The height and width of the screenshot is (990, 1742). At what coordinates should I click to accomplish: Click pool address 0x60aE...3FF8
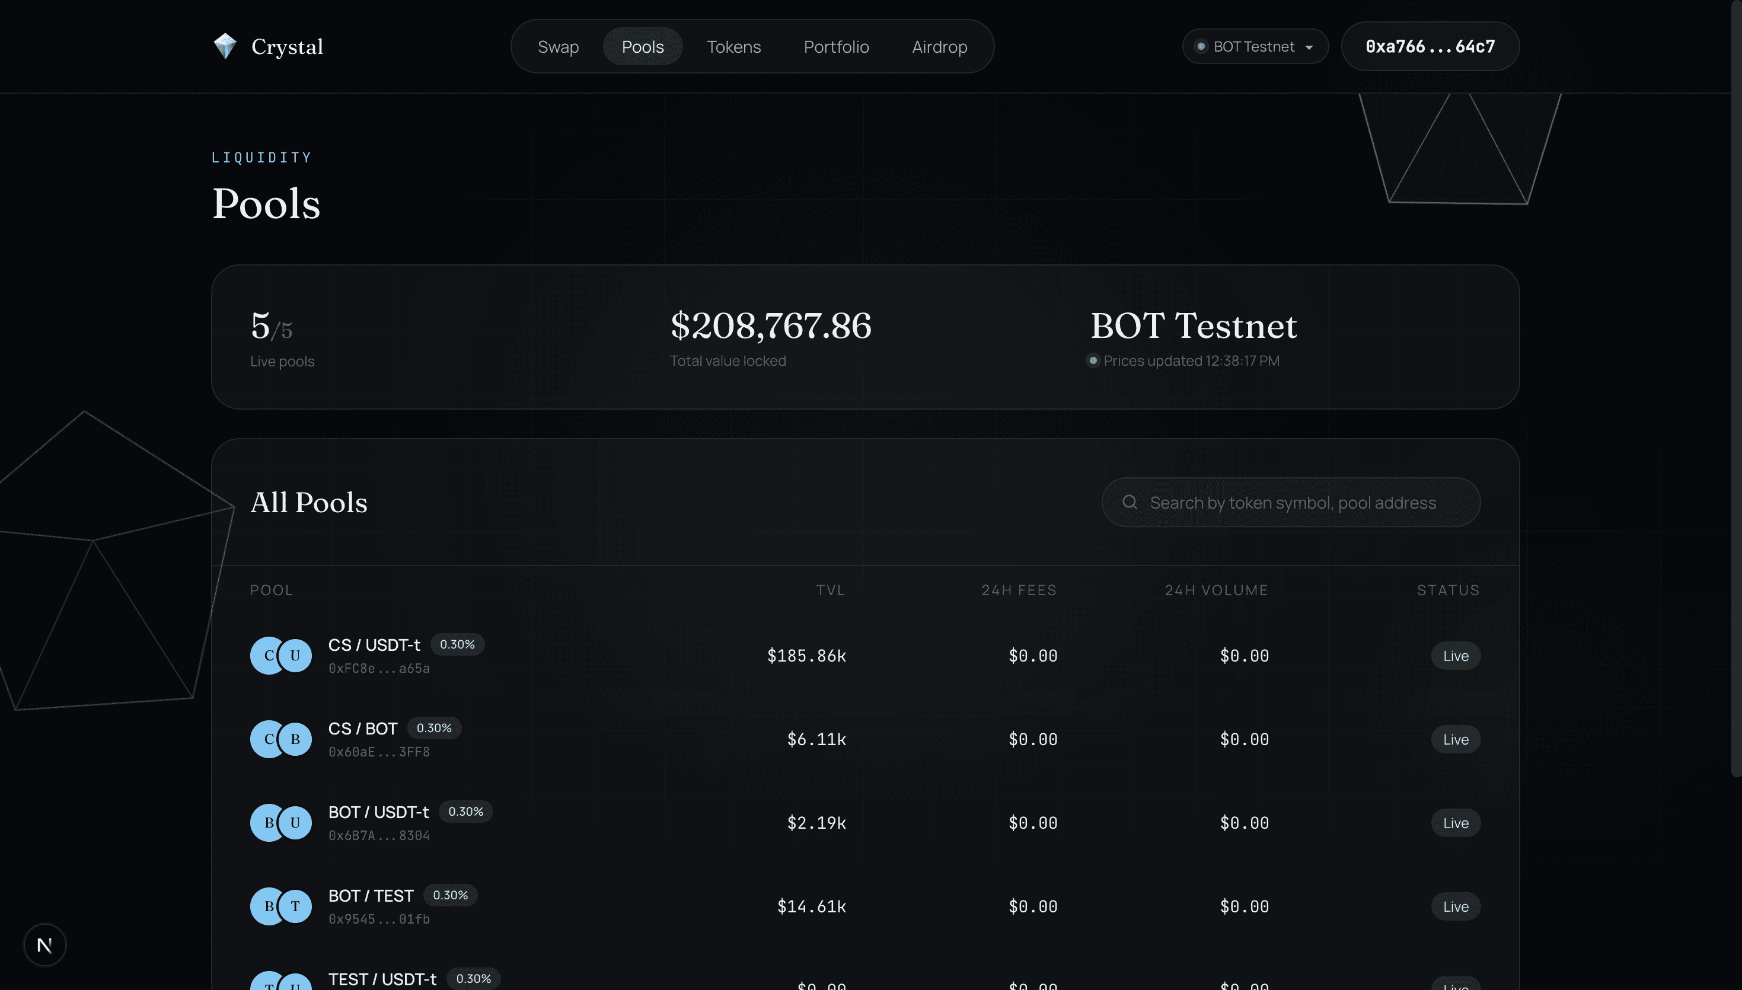[379, 752]
